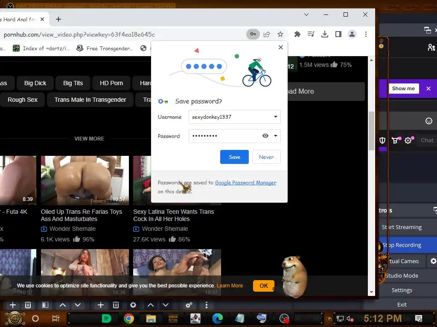Accept cookies with the OK button

[x=263, y=286]
